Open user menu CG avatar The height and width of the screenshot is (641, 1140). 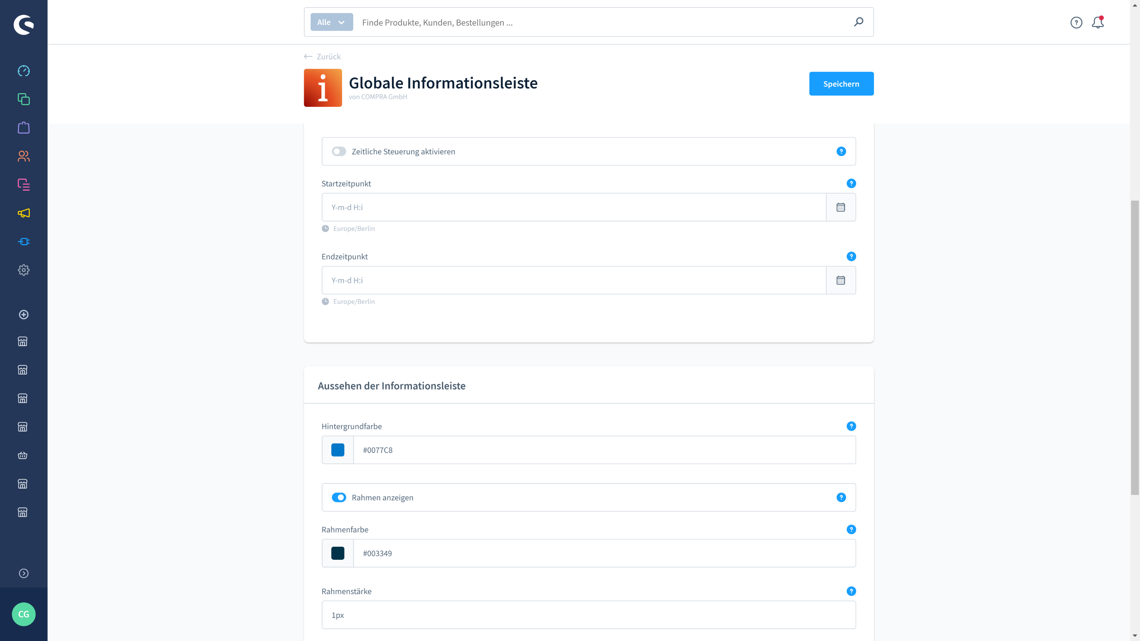click(x=23, y=614)
